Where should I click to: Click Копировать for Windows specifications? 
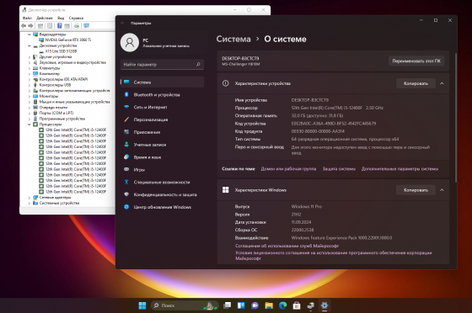[416, 190]
